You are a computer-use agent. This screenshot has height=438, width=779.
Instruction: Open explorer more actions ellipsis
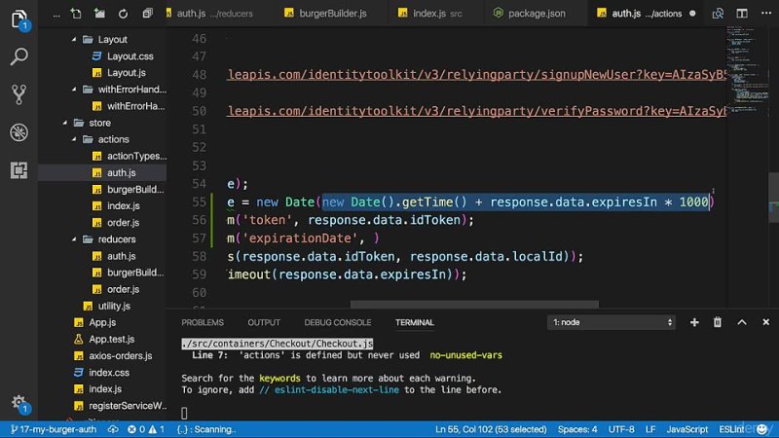click(x=56, y=15)
